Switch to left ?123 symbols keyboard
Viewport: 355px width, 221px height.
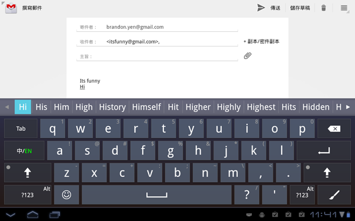(28, 194)
